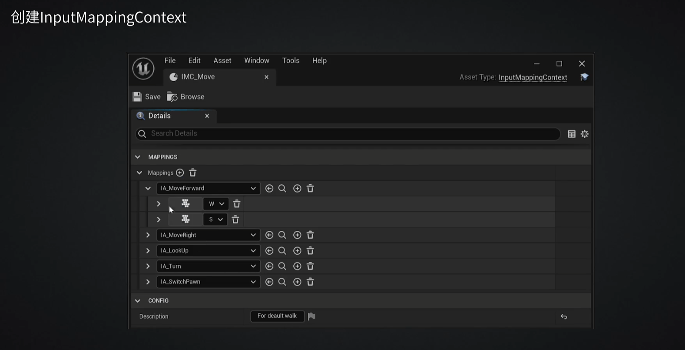
Task: Expand the IA_MoveRight mapping row
Action: point(148,235)
